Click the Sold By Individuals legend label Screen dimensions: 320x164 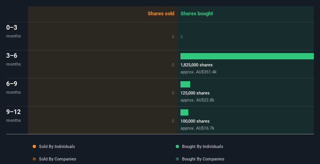pyautogui.click(x=57, y=146)
